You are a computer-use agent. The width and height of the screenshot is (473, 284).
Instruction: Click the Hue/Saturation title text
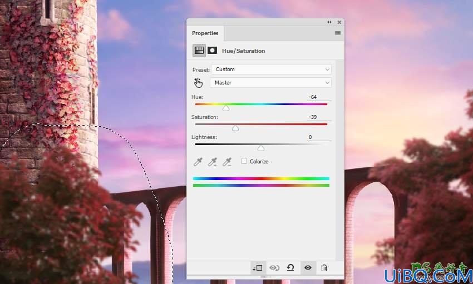(x=243, y=51)
